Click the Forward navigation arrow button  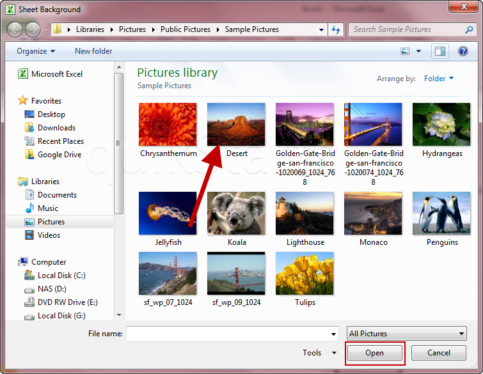33,30
